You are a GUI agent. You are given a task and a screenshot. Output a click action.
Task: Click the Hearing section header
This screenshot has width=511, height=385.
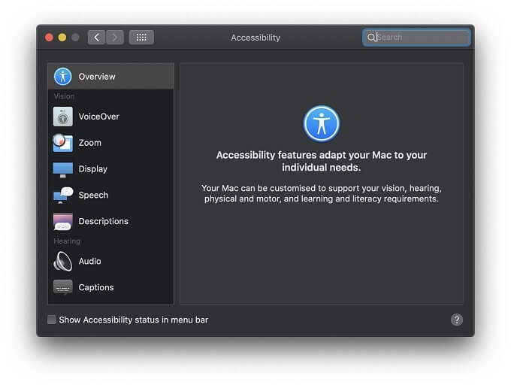click(x=67, y=241)
